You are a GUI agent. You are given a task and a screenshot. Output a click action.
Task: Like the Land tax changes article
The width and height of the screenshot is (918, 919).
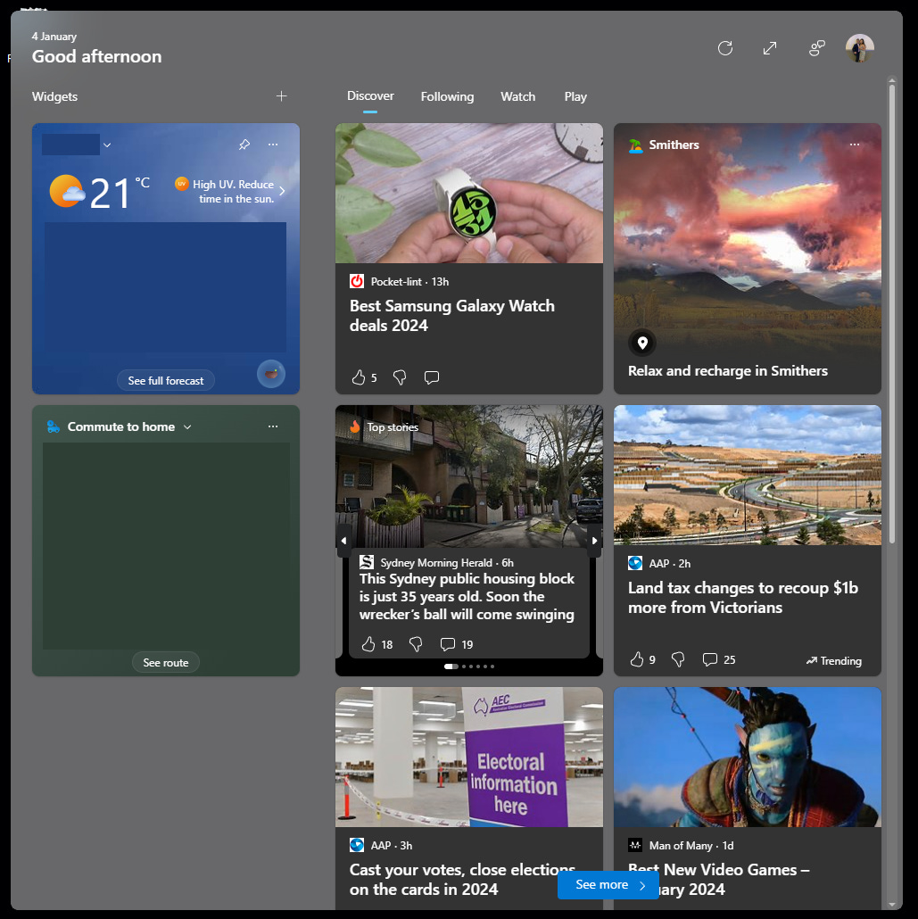(x=637, y=660)
